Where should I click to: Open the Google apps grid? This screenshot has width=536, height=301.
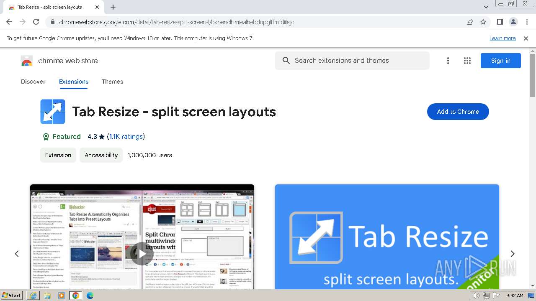[x=467, y=61]
